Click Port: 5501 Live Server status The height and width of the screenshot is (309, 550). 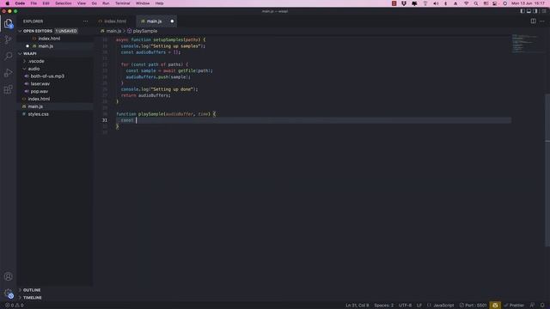click(x=474, y=306)
